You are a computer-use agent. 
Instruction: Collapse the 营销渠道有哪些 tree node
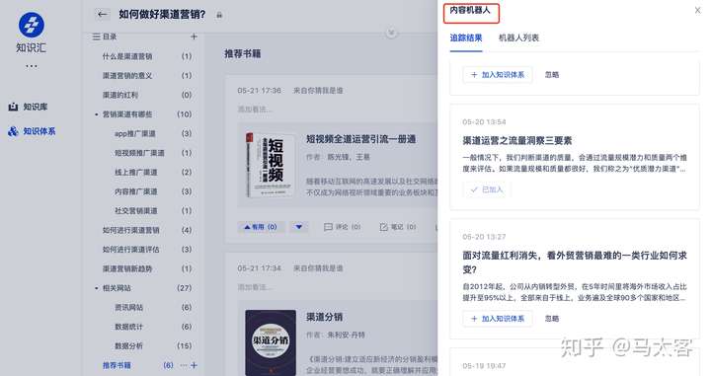(x=96, y=114)
